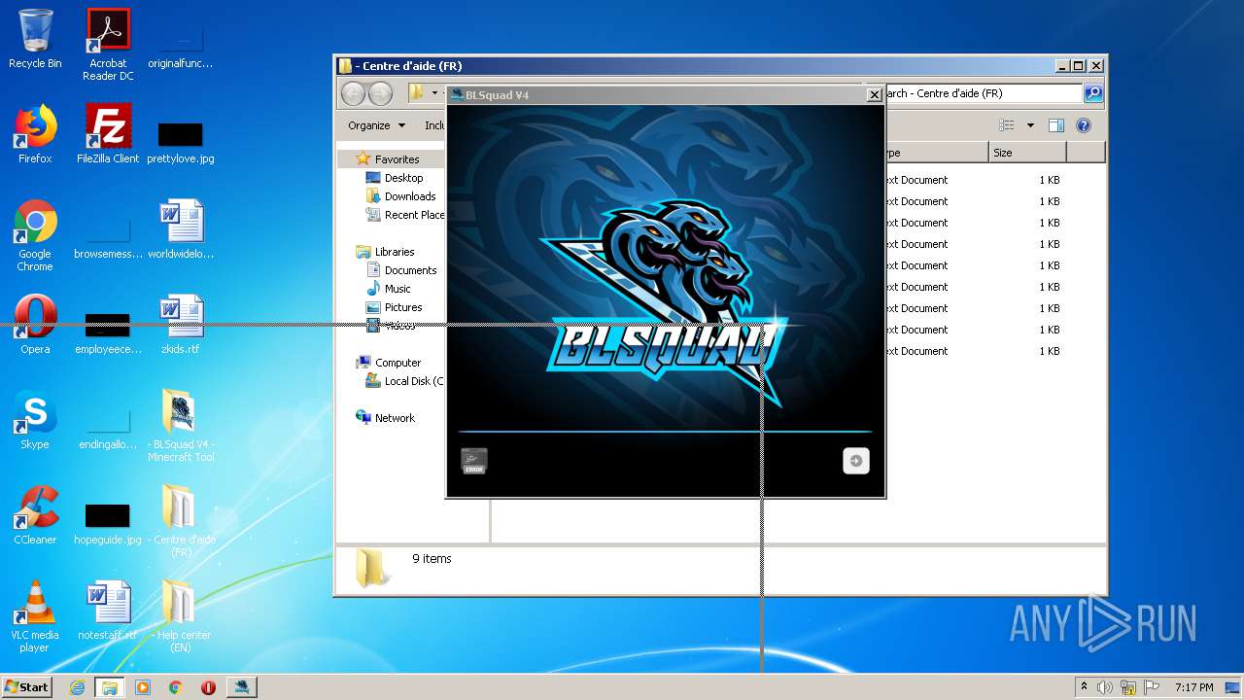Open the Start menu
Image resolution: width=1244 pixels, height=700 pixels.
(x=26, y=687)
